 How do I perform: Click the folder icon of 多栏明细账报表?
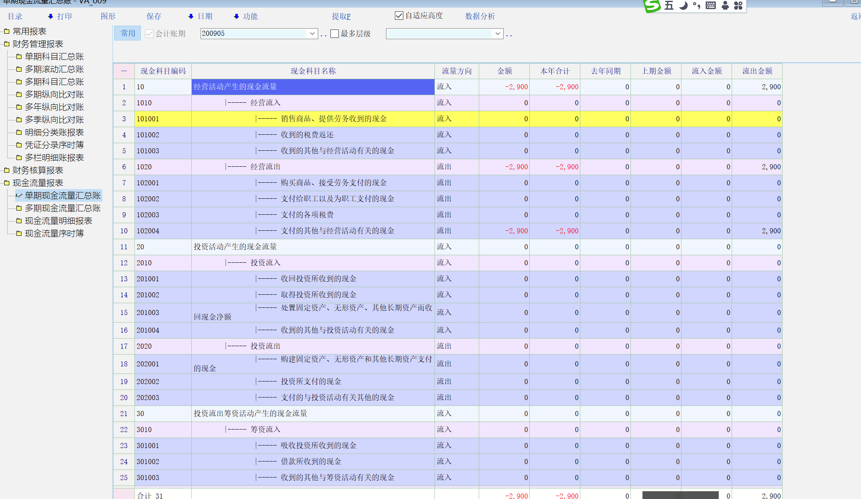click(19, 157)
